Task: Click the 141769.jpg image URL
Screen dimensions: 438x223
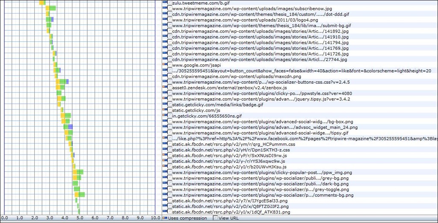Action: [260, 48]
